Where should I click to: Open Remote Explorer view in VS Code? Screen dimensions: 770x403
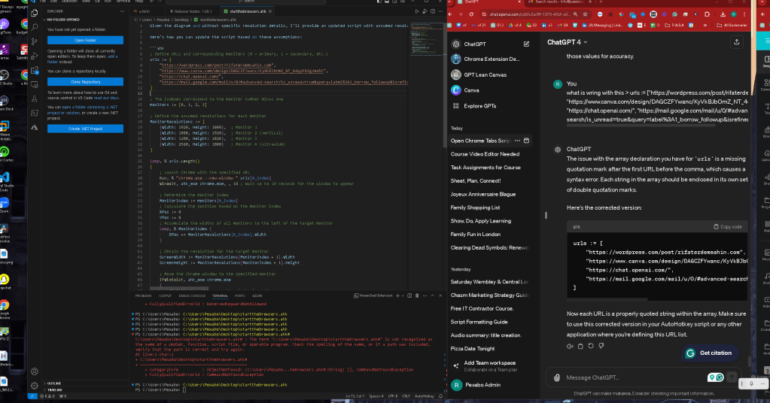coord(35,84)
